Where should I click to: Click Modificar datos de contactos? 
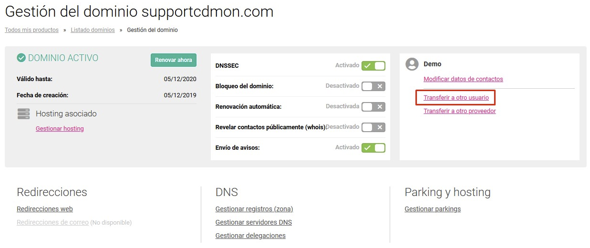[x=463, y=79]
